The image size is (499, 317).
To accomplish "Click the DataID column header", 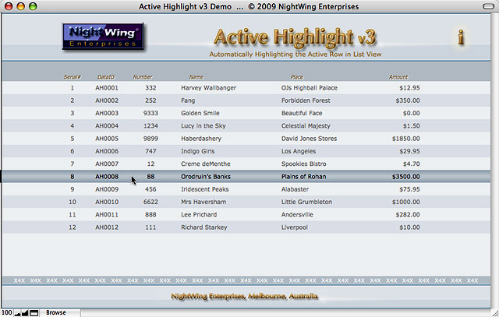I will 106,77.
